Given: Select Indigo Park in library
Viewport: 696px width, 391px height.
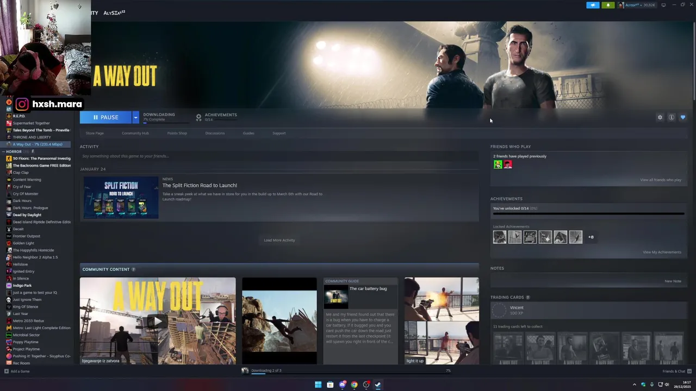Looking at the screenshot, I should point(22,286).
